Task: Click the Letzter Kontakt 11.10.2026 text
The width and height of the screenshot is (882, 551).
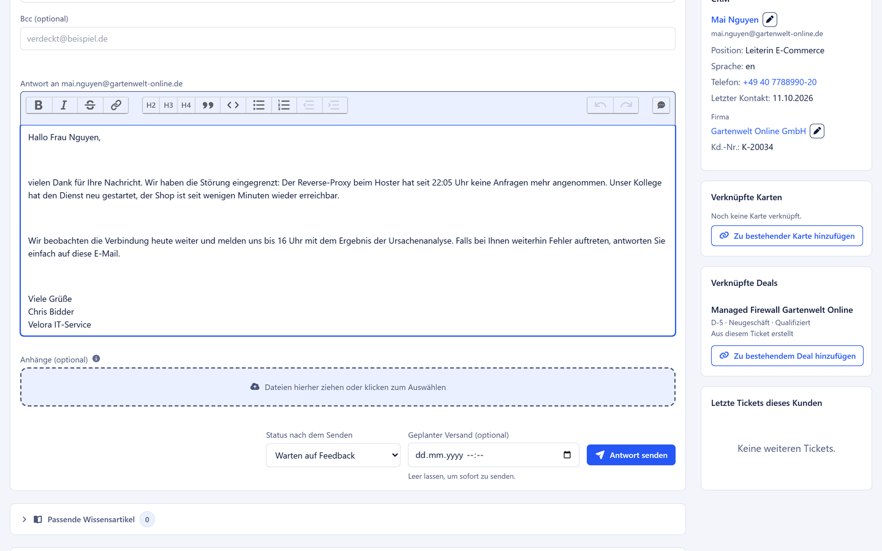Action: click(762, 98)
